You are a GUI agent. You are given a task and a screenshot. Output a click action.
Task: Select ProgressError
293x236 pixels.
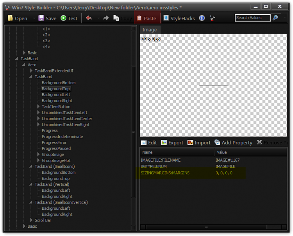(54, 142)
